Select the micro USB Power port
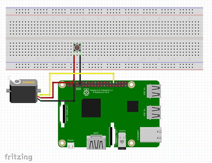This screenshot has height=163, width=212. coord(71,145)
